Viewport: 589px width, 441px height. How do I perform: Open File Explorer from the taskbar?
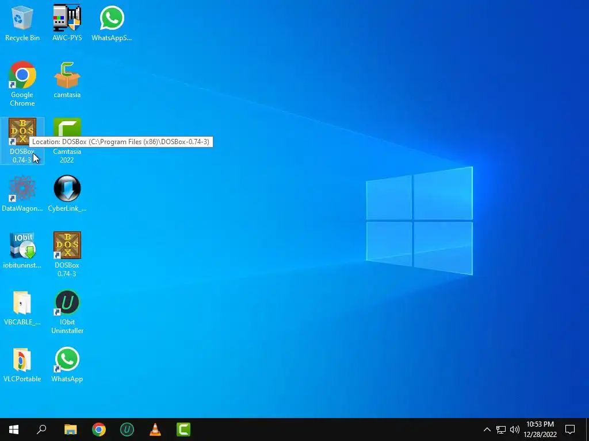(70, 430)
